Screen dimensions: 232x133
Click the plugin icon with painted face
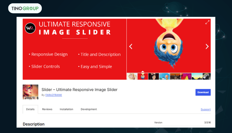[30, 92]
